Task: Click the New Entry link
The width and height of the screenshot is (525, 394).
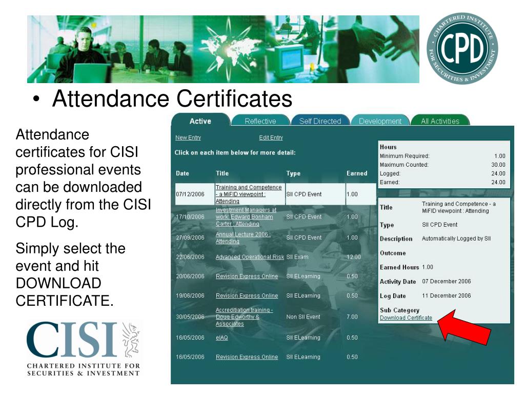Action: pyautogui.click(x=188, y=137)
